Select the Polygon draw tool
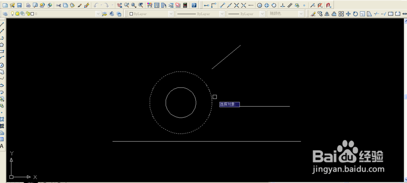 pos(2,45)
